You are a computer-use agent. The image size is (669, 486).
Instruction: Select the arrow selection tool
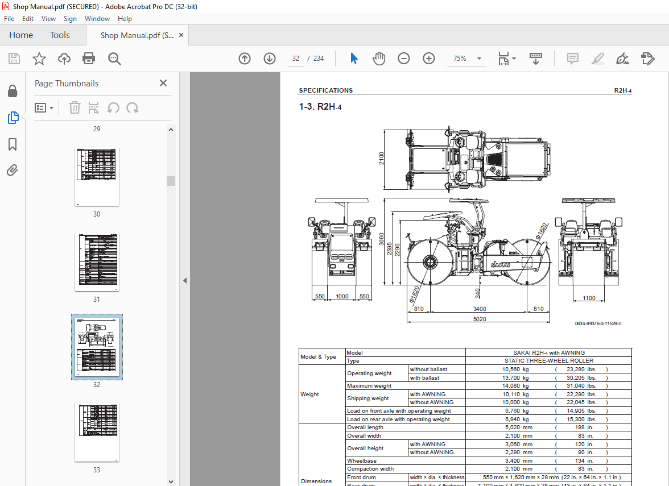[x=354, y=59]
